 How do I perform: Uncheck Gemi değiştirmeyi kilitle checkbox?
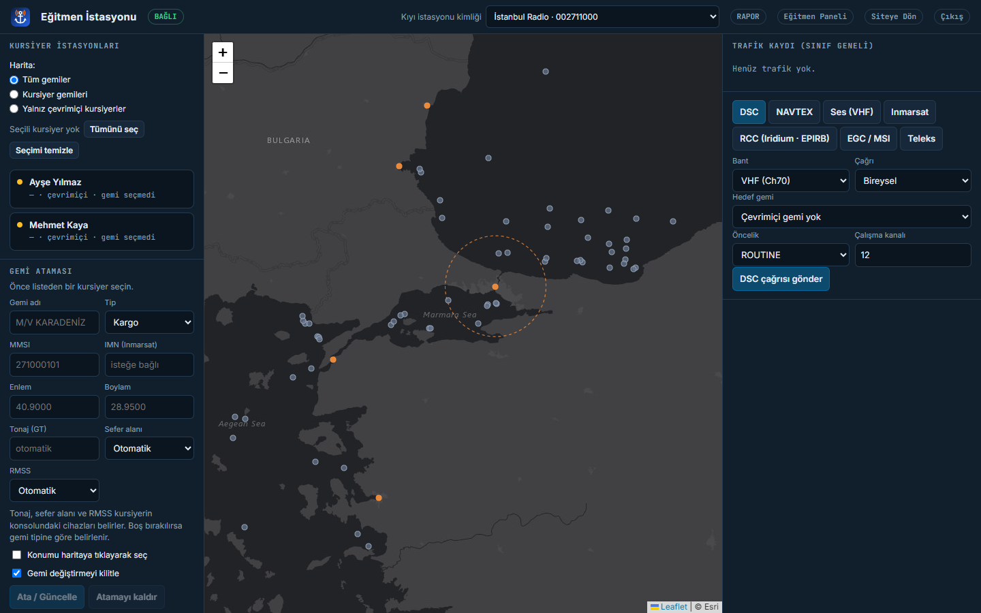click(16, 573)
